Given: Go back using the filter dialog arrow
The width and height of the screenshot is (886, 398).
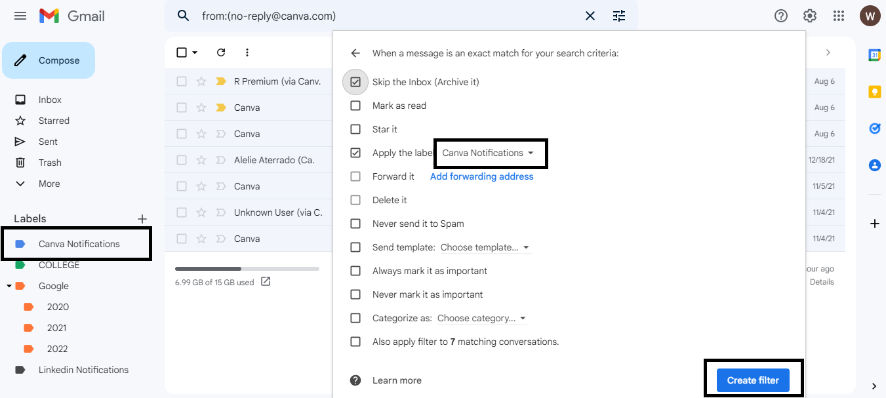Looking at the screenshot, I should pyautogui.click(x=355, y=53).
